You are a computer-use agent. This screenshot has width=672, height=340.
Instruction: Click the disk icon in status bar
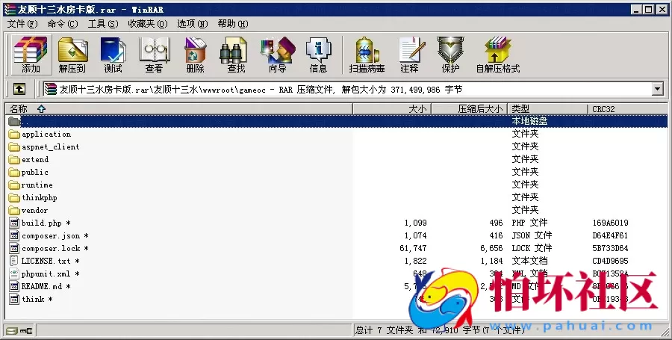pyautogui.click(x=12, y=330)
